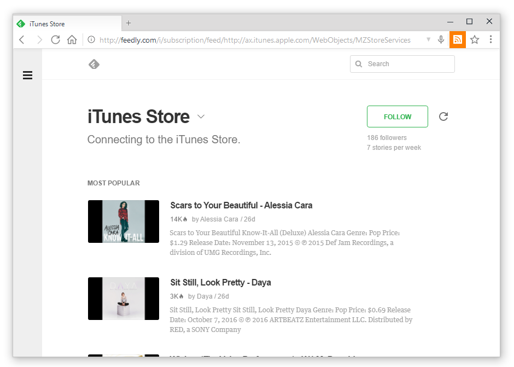This screenshot has height=367, width=514.
Task: Open the feedly hamburger sidebar menu
Action: (27, 75)
